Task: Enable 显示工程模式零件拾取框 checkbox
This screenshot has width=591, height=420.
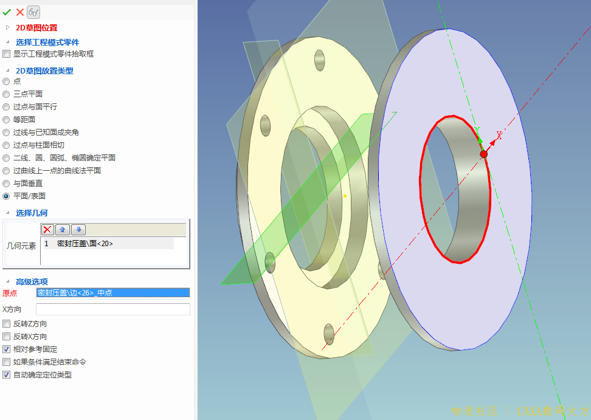Action: pos(7,54)
